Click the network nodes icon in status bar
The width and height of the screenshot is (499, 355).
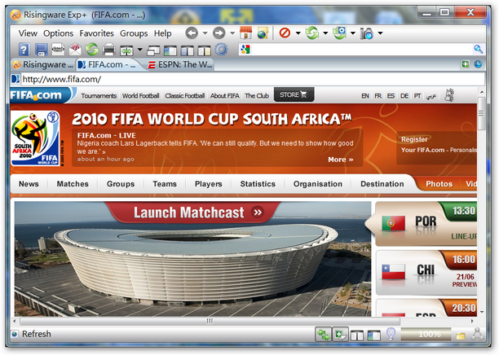(x=478, y=334)
